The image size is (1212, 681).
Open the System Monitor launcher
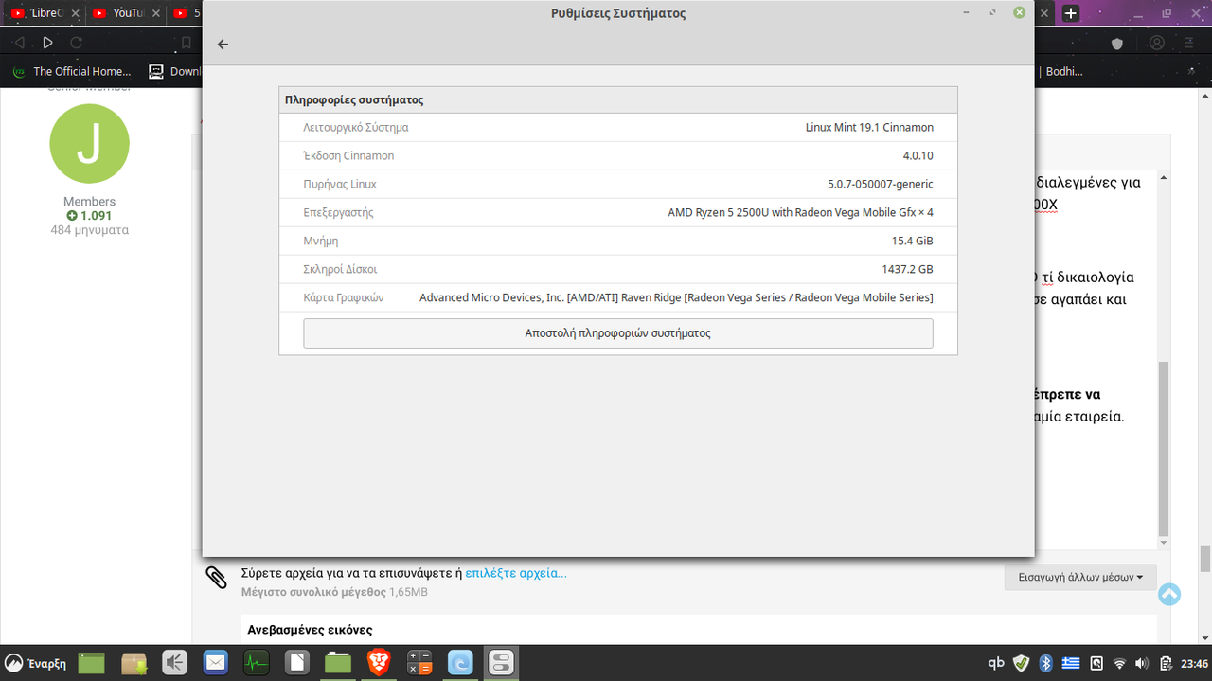[x=257, y=663]
